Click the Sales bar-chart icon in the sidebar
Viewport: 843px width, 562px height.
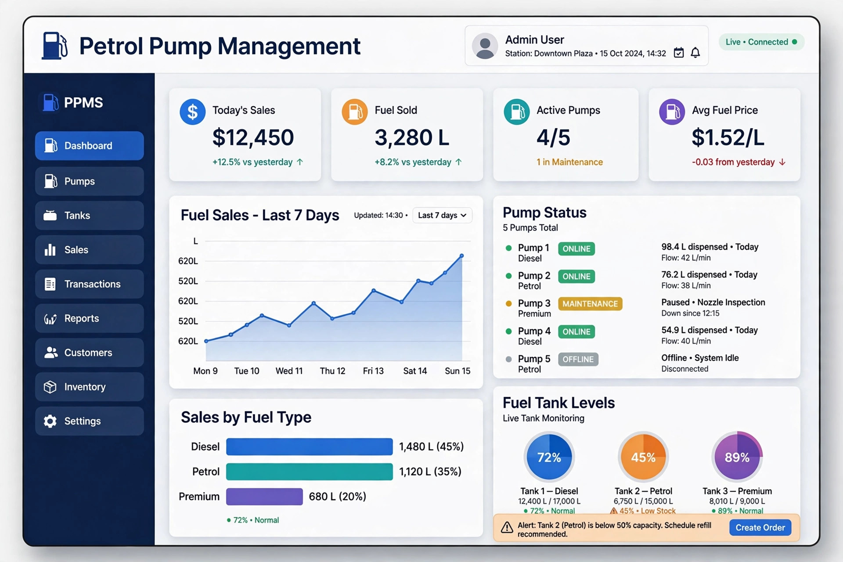point(50,249)
